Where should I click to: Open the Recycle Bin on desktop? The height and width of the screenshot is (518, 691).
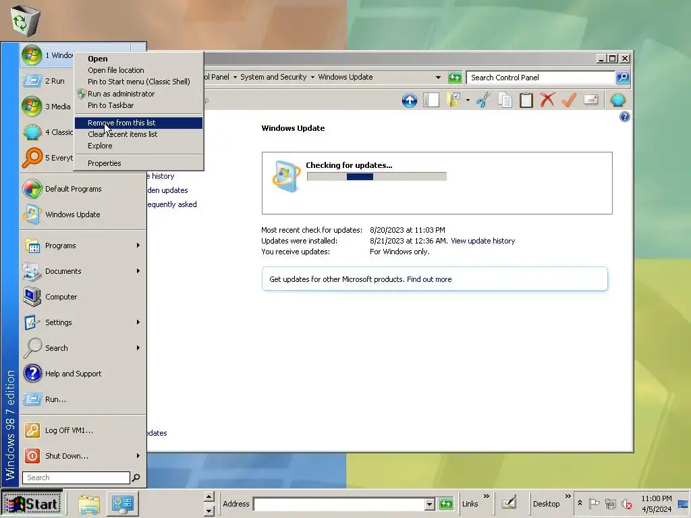click(x=25, y=20)
